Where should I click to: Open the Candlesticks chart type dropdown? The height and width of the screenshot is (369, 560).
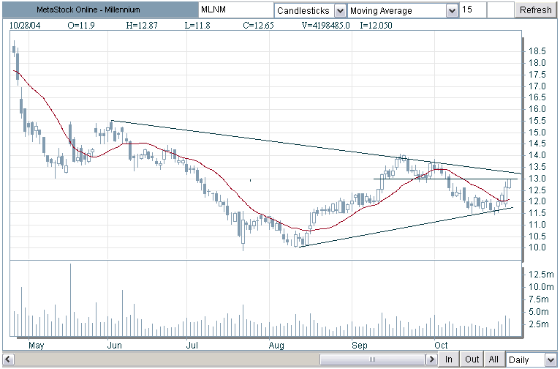point(340,11)
